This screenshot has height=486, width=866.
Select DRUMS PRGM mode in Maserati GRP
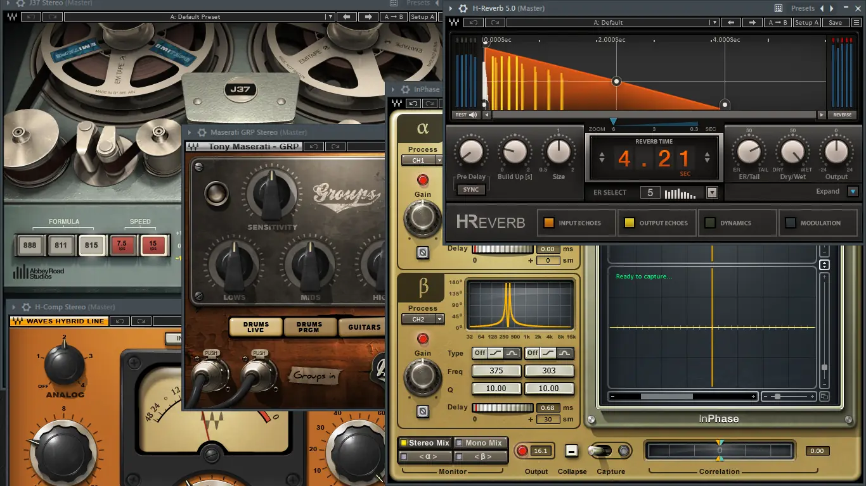pyautogui.click(x=309, y=327)
